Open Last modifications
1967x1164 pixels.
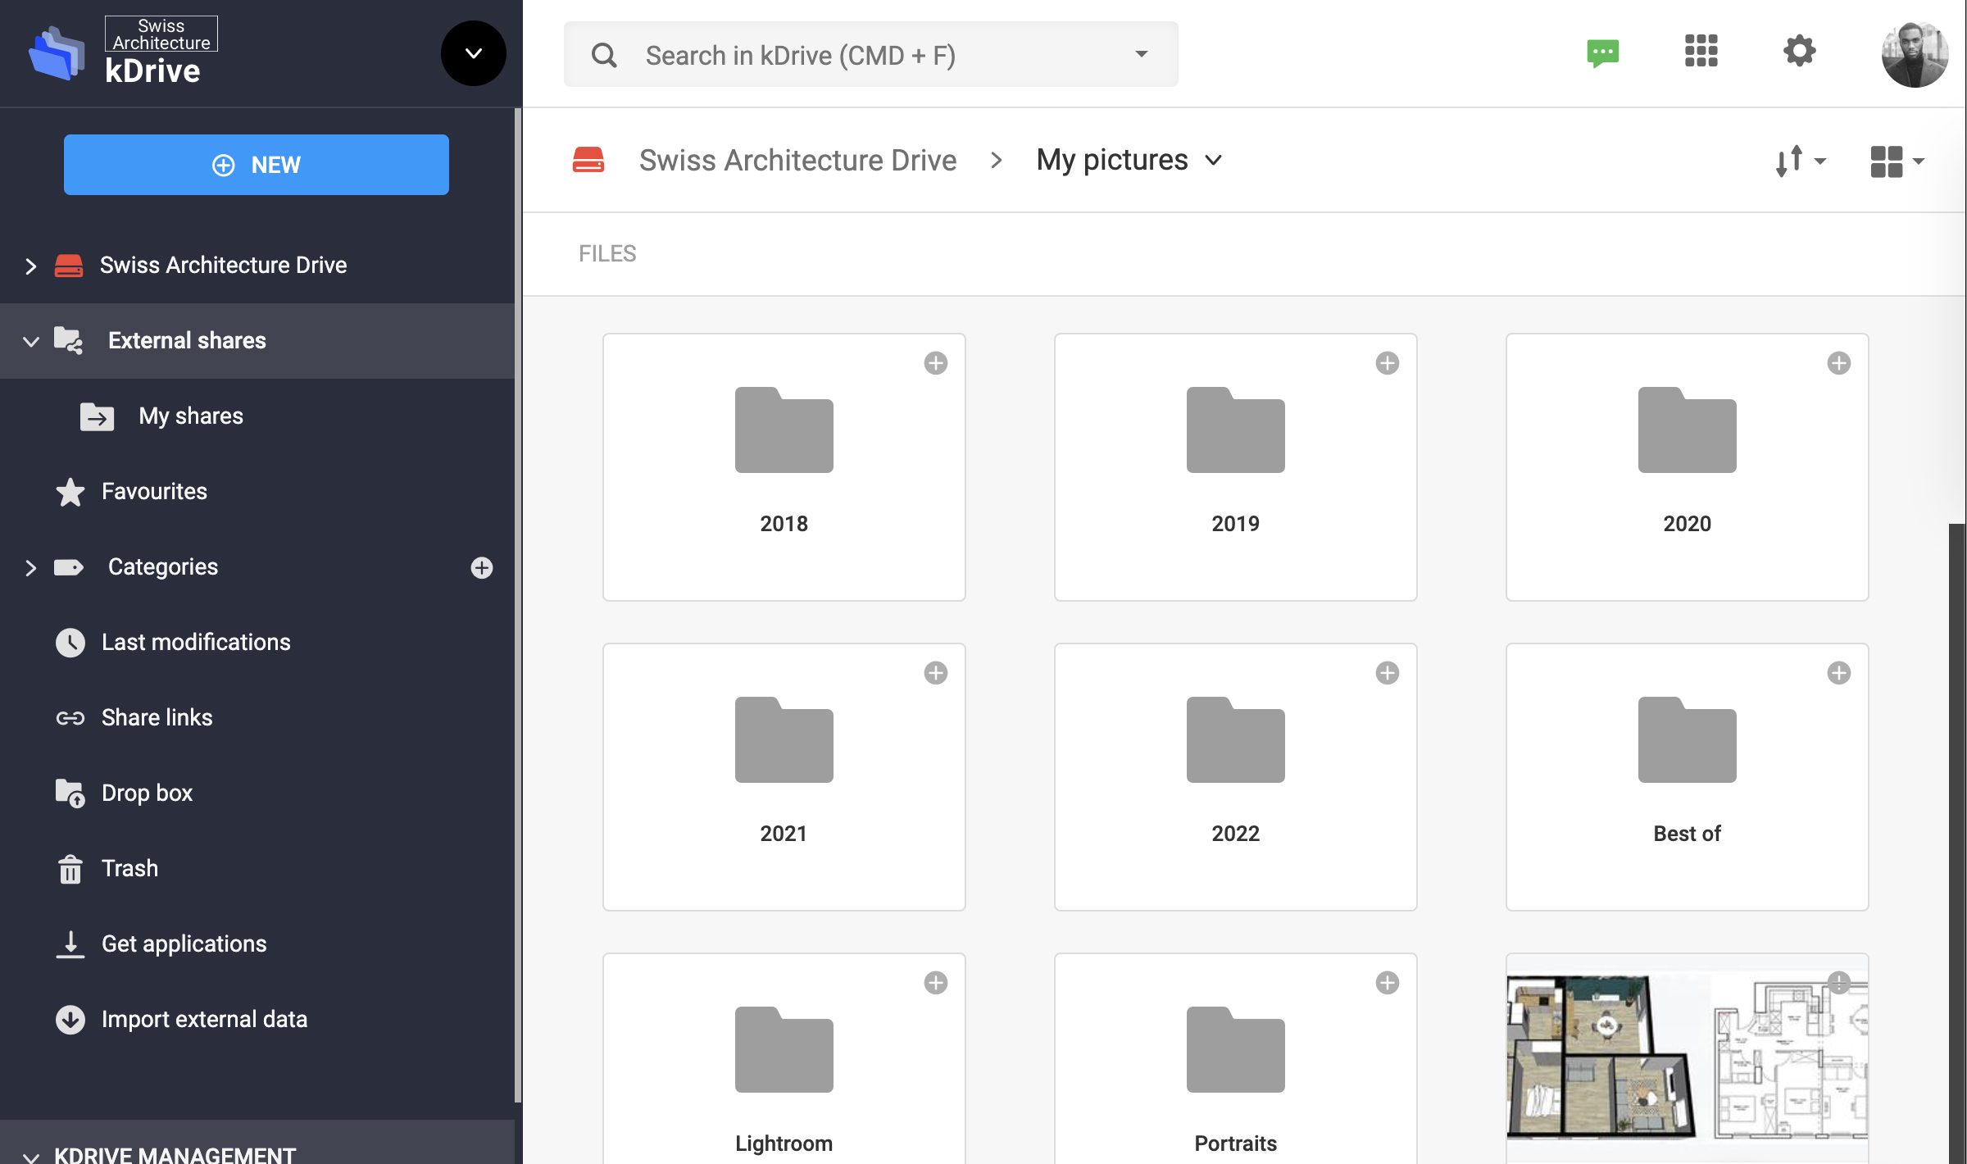coord(195,642)
